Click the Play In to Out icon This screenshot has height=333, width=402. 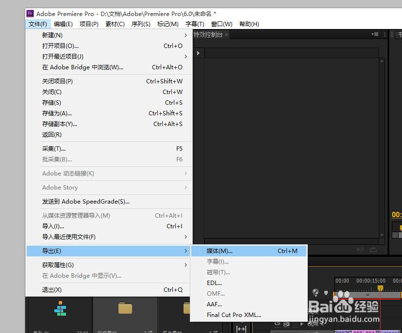(x=360, y=249)
